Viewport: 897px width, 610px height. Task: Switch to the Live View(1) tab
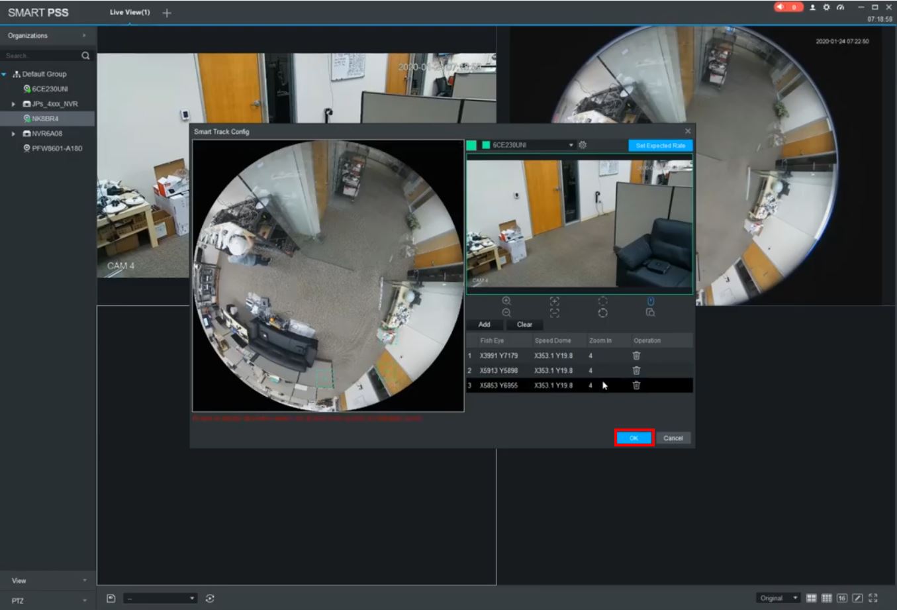coord(130,13)
